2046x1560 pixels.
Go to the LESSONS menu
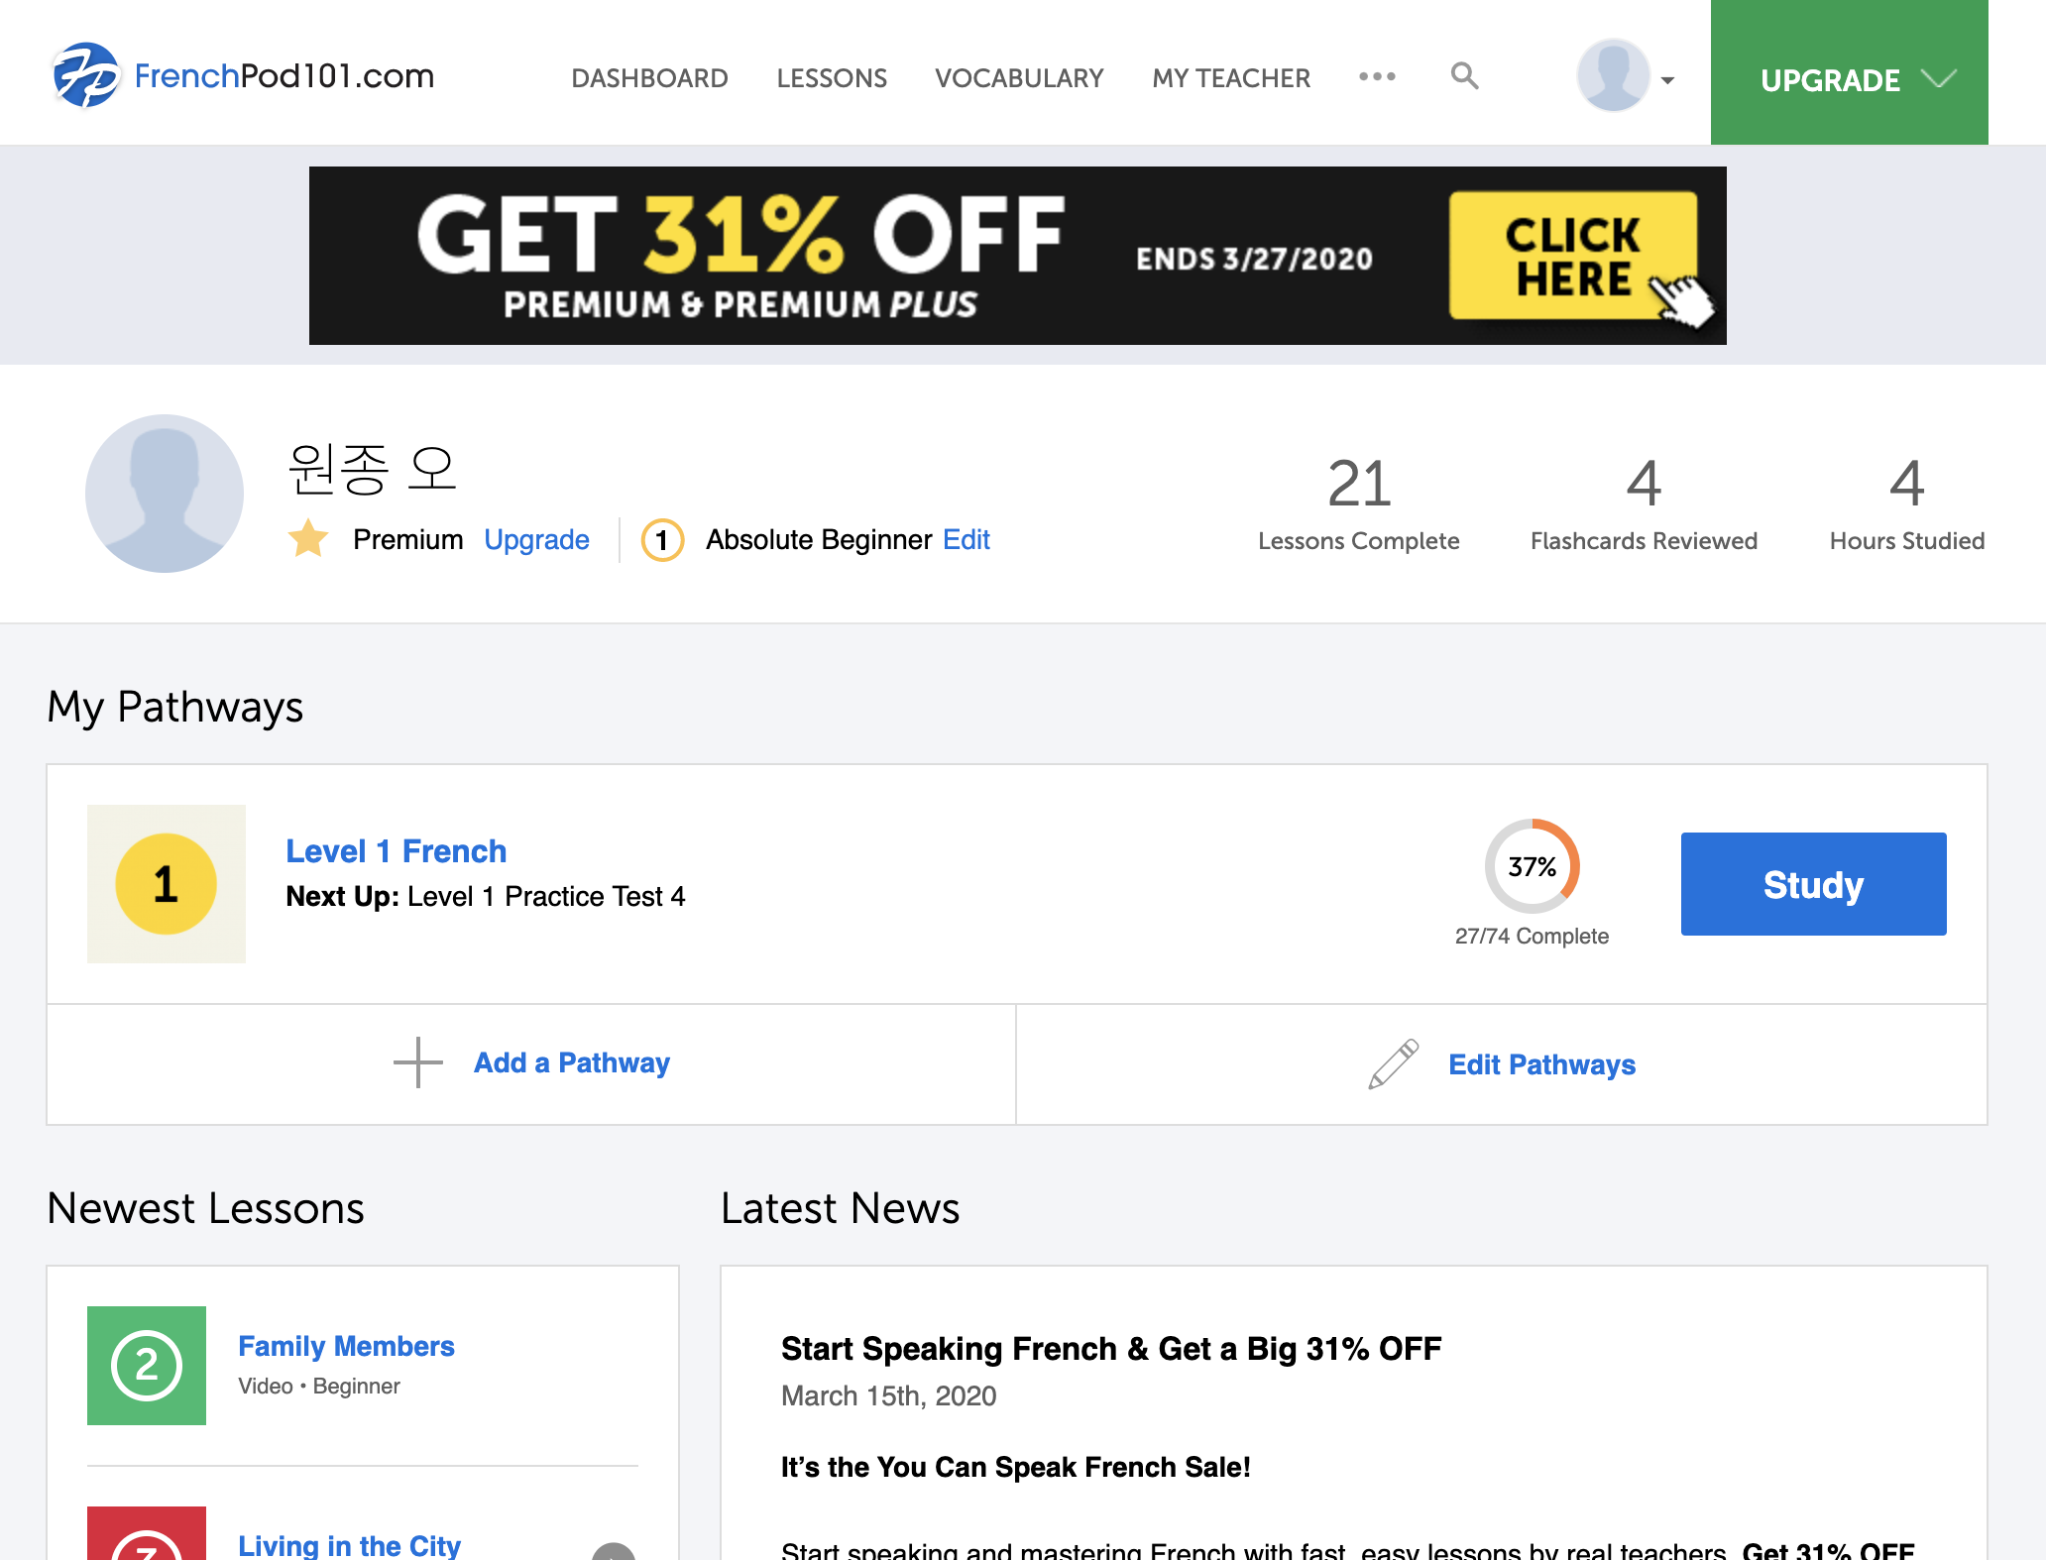(832, 78)
